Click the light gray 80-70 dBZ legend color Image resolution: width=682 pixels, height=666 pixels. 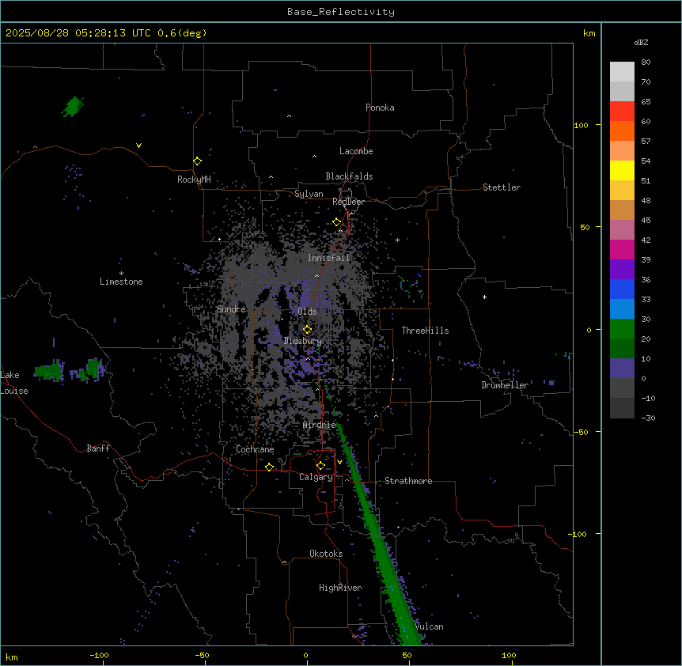tap(622, 71)
